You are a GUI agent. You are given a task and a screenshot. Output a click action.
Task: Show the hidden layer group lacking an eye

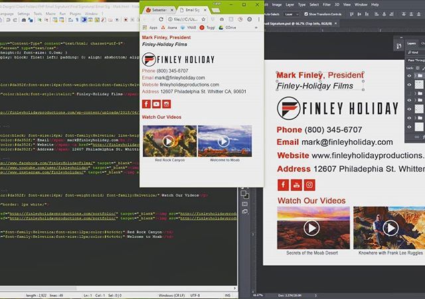pyautogui.click(x=409, y=93)
